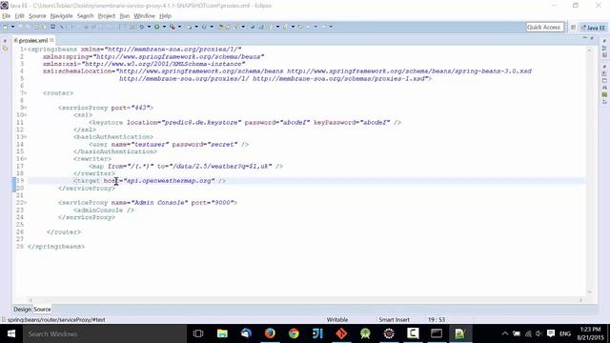
Task: Open the File menu
Action: tap(7, 16)
